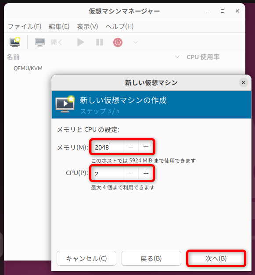Click the column sort chevron beside 名前
Image resolution: width=255 pixels, height=275 pixels.
click(x=177, y=57)
